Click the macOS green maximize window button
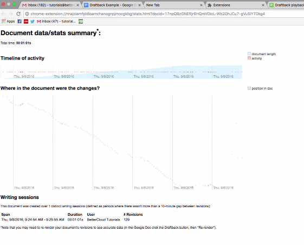 pyautogui.click(x=14, y=4)
